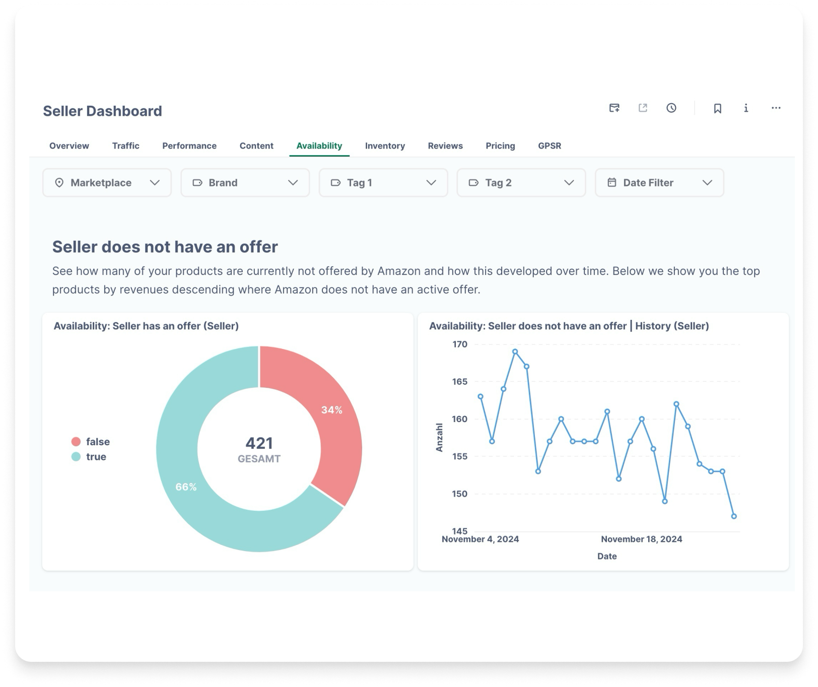Open the Performance tab
This screenshot has width=818, height=687.
coord(189,146)
